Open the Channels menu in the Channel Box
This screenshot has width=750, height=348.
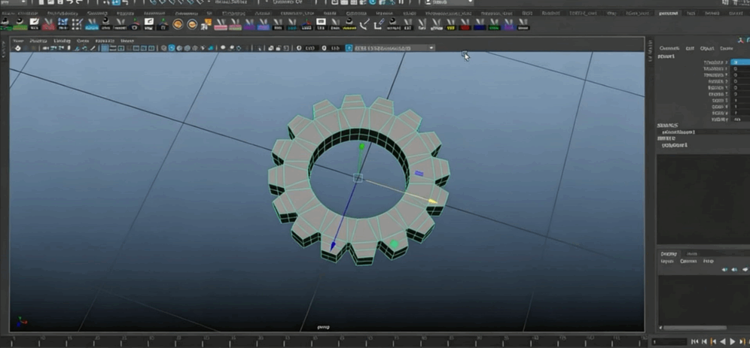tap(669, 48)
